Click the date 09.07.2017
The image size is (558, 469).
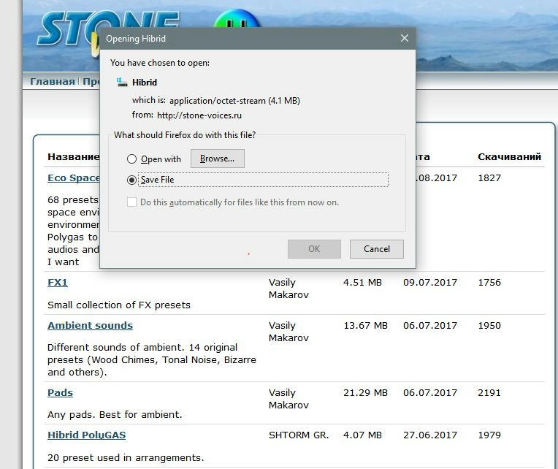coord(430,283)
